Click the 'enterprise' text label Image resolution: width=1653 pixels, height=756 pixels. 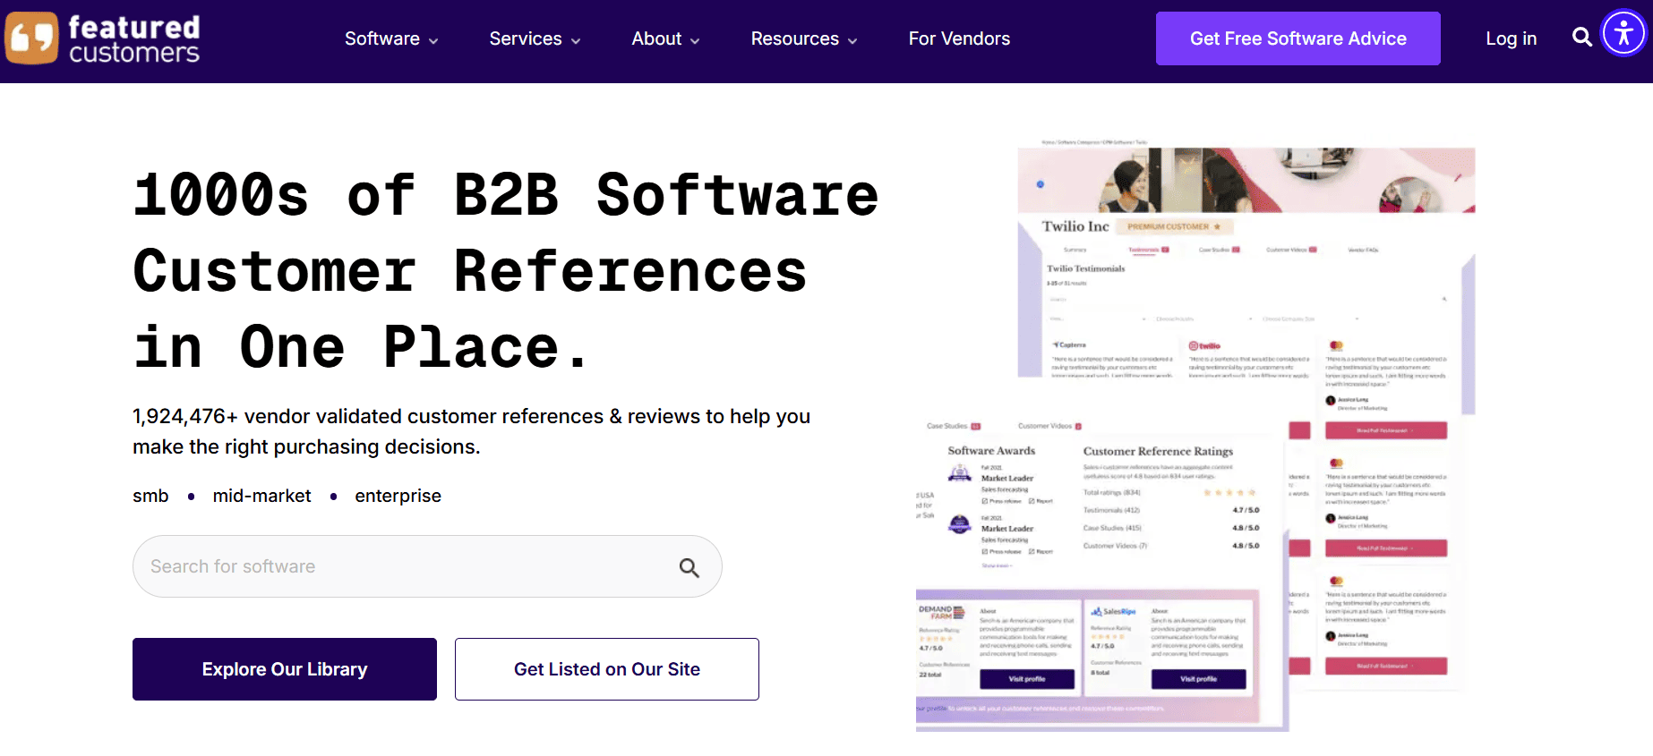click(x=398, y=496)
